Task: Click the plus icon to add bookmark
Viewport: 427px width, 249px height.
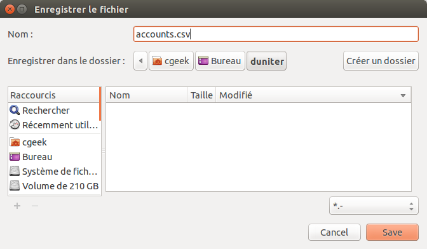Action: 17,206
